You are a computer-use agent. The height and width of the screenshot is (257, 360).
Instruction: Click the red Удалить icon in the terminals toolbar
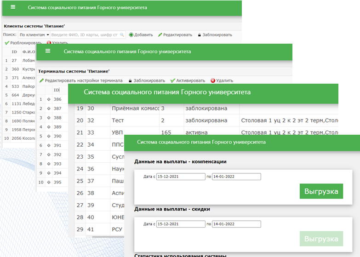(213, 80)
